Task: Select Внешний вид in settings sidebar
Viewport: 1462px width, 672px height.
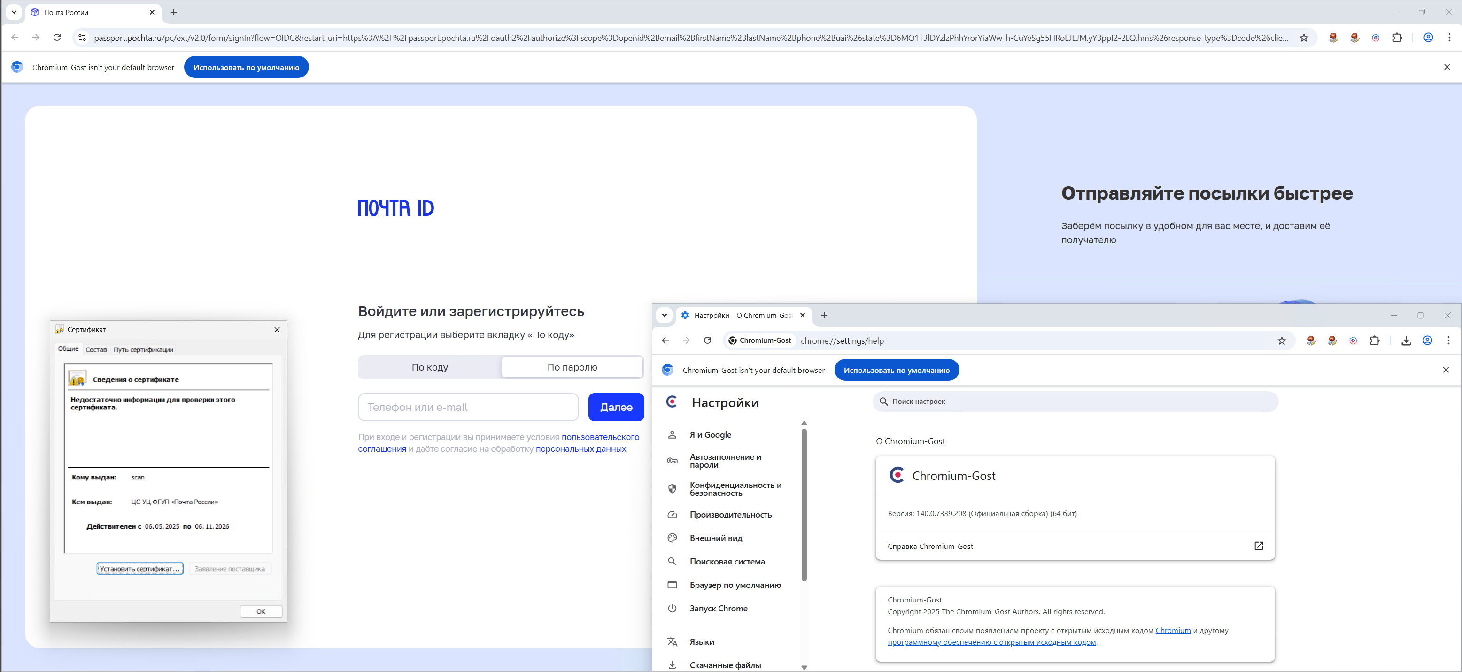Action: (716, 538)
